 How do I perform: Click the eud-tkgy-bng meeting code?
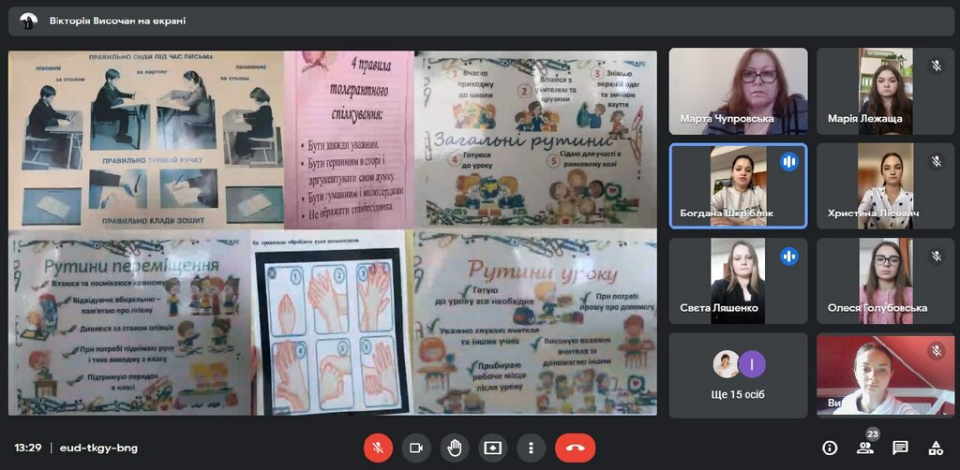pyautogui.click(x=98, y=448)
